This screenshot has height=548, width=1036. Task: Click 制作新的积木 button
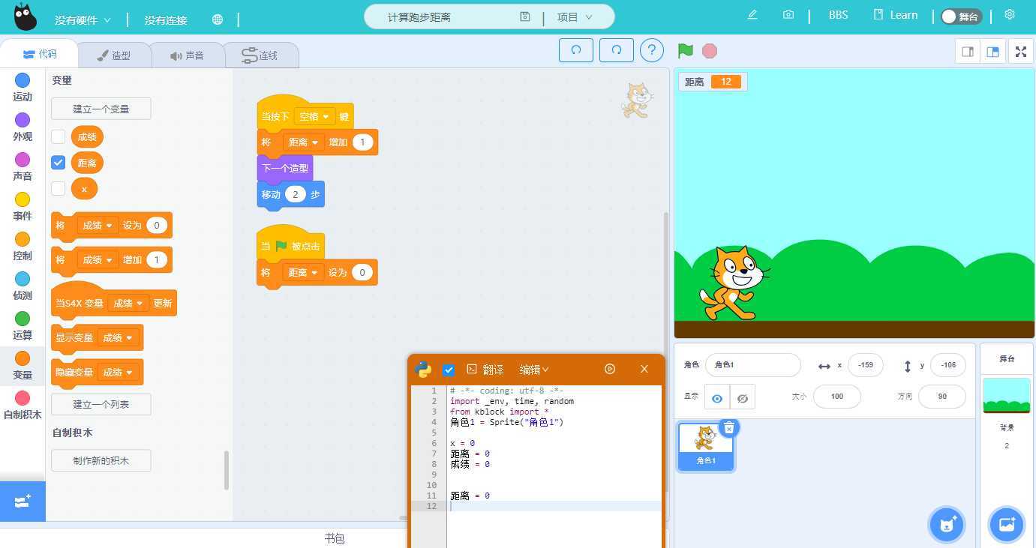101,460
